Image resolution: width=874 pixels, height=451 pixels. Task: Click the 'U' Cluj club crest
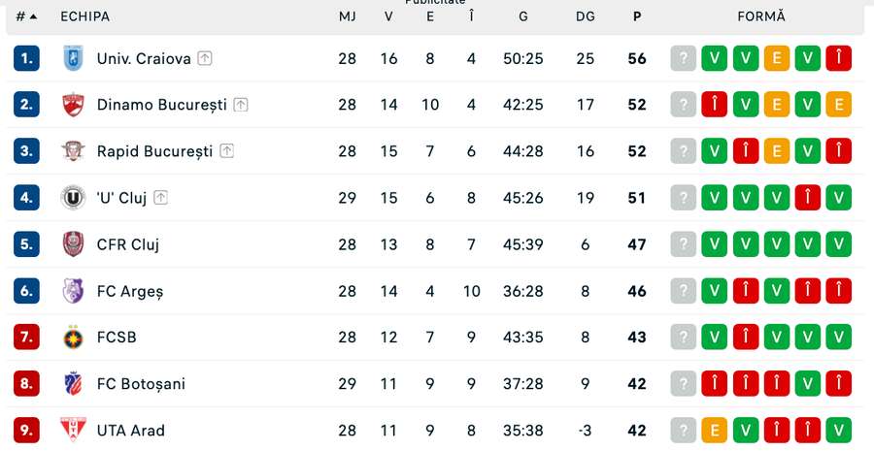click(73, 198)
